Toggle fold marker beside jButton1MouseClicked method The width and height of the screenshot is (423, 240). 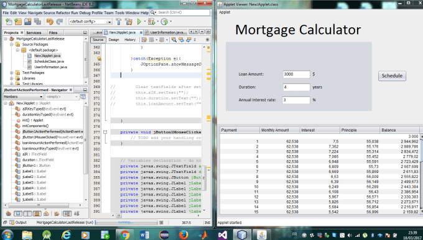pos(105,132)
